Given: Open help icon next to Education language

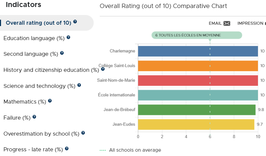Looking at the screenshot, I should pos(68,37).
